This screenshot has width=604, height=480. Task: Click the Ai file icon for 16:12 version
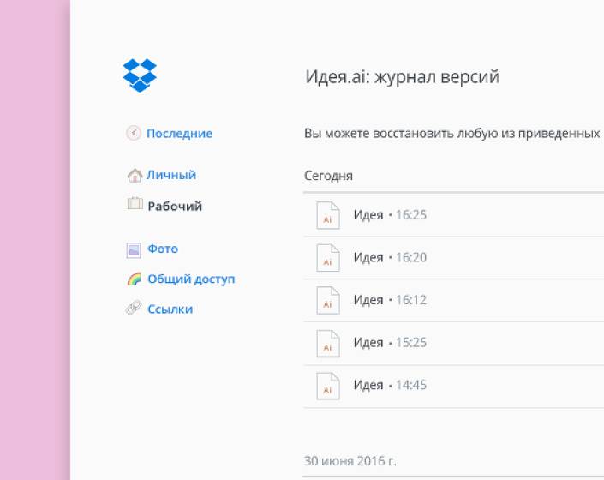pyautogui.click(x=328, y=300)
